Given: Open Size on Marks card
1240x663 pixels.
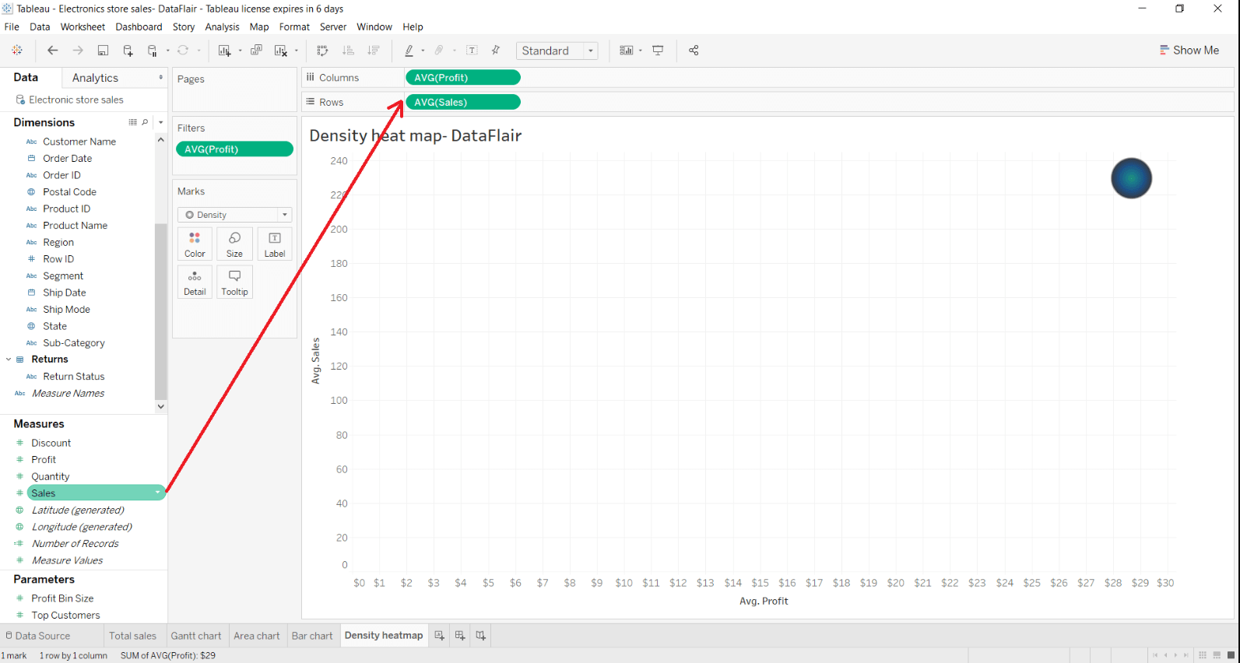Looking at the screenshot, I should 234,244.
